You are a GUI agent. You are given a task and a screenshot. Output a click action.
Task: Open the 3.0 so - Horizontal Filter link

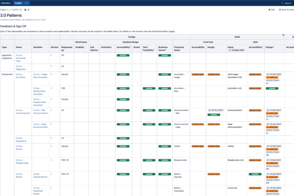[21, 58]
